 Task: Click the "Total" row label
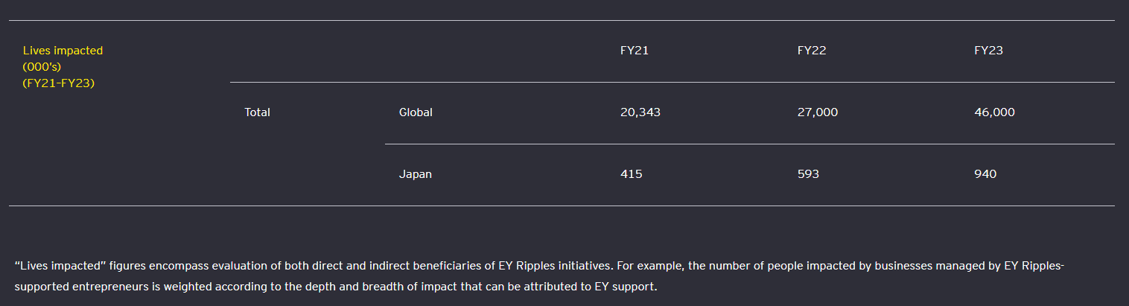(x=257, y=112)
